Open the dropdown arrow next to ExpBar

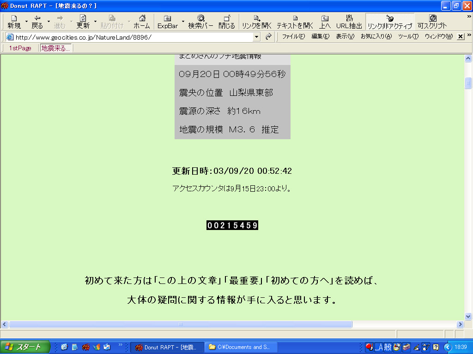coord(183,22)
